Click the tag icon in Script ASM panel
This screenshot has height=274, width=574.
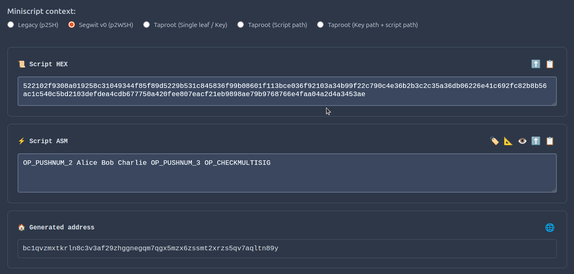coord(495,141)
